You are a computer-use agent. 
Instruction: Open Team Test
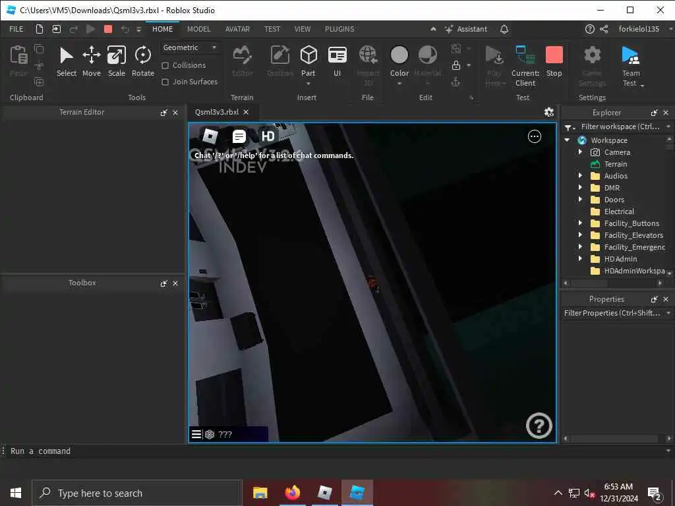631,66
